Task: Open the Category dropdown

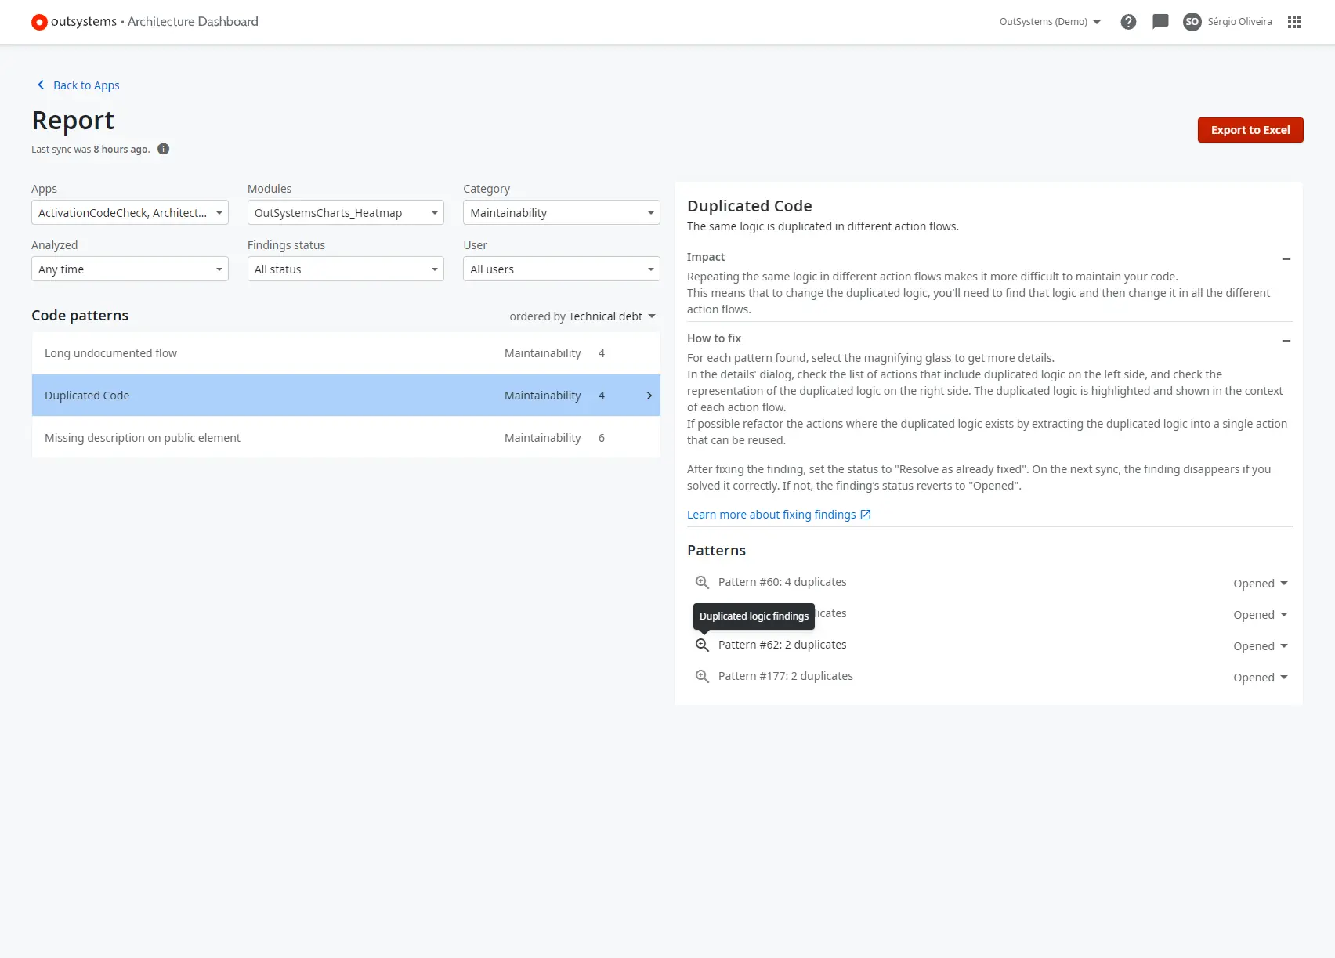Action: pyautogui.click(x=561, y=213)
